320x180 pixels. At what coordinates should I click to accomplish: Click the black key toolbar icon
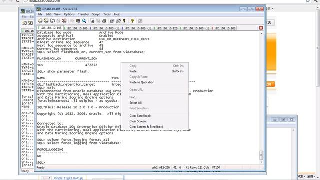124,21
